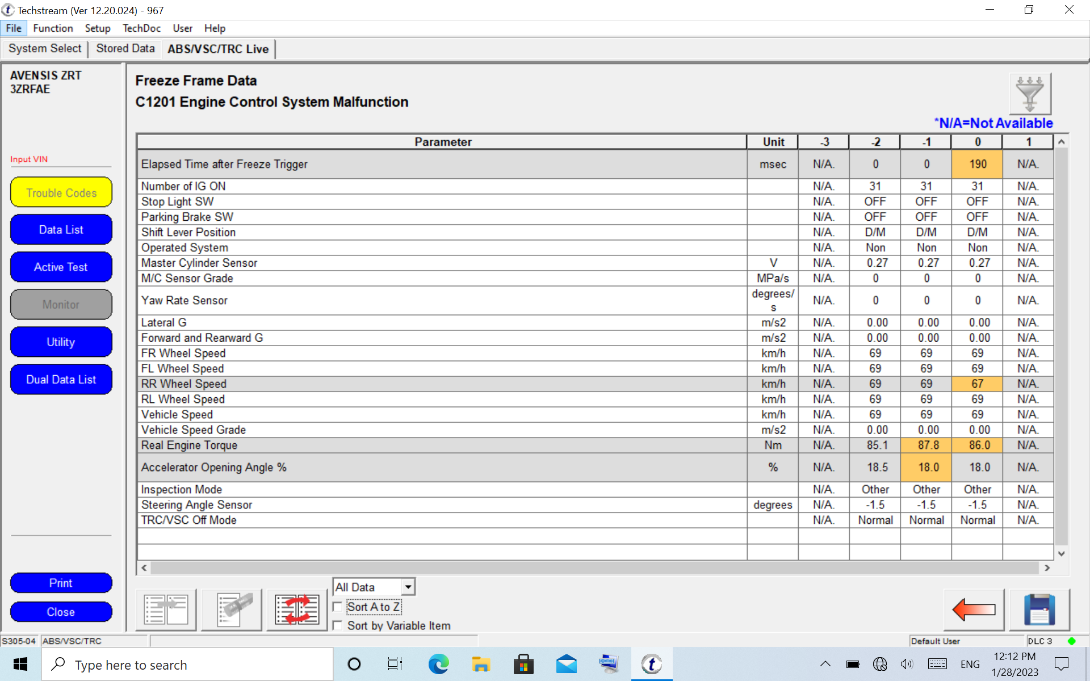Open File Explorer from the taskbar
This screenshot has height=681, width=1090.
(x=480, y=664)
